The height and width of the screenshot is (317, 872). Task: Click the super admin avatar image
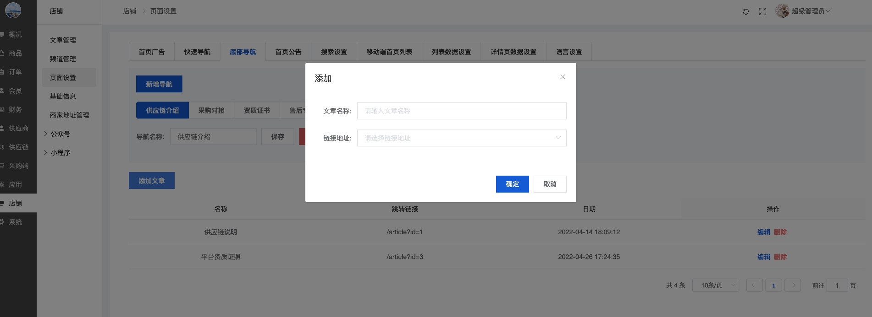782,11
